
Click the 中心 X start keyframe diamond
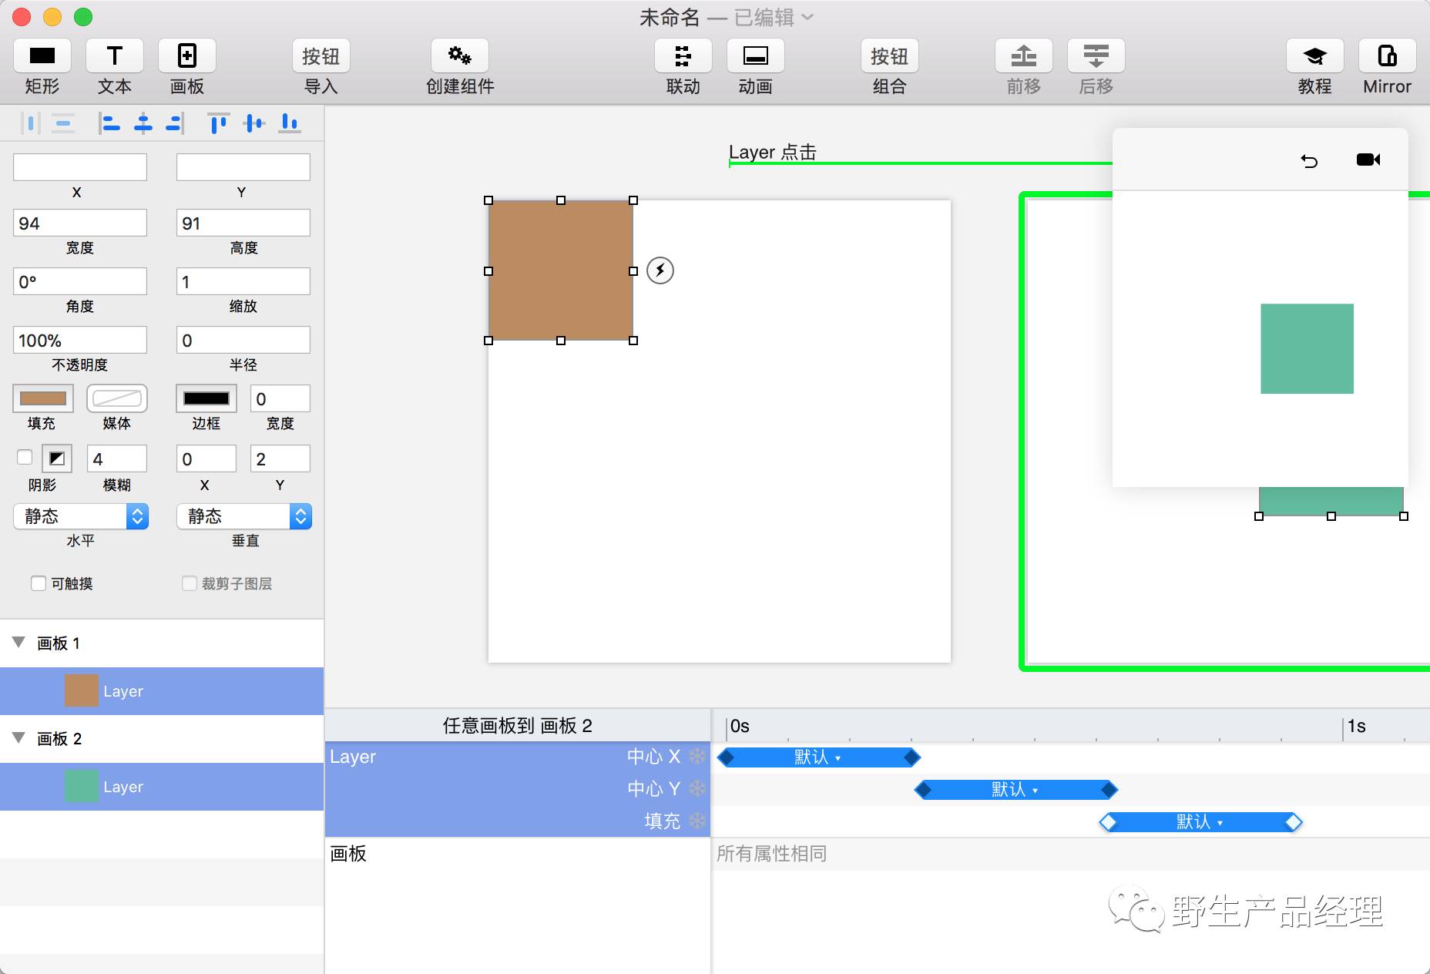(726, 757)
